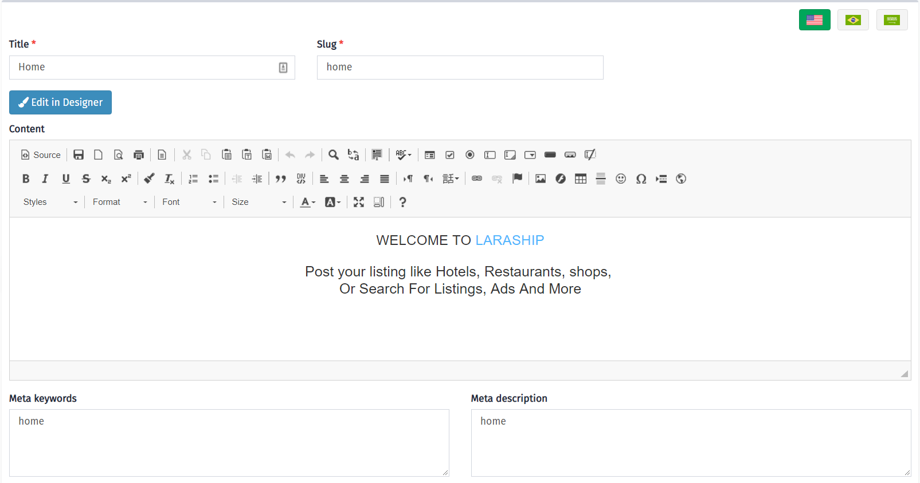920x483 pixels.
Task: Insert a Form element
Action: (x=430, y=155)
